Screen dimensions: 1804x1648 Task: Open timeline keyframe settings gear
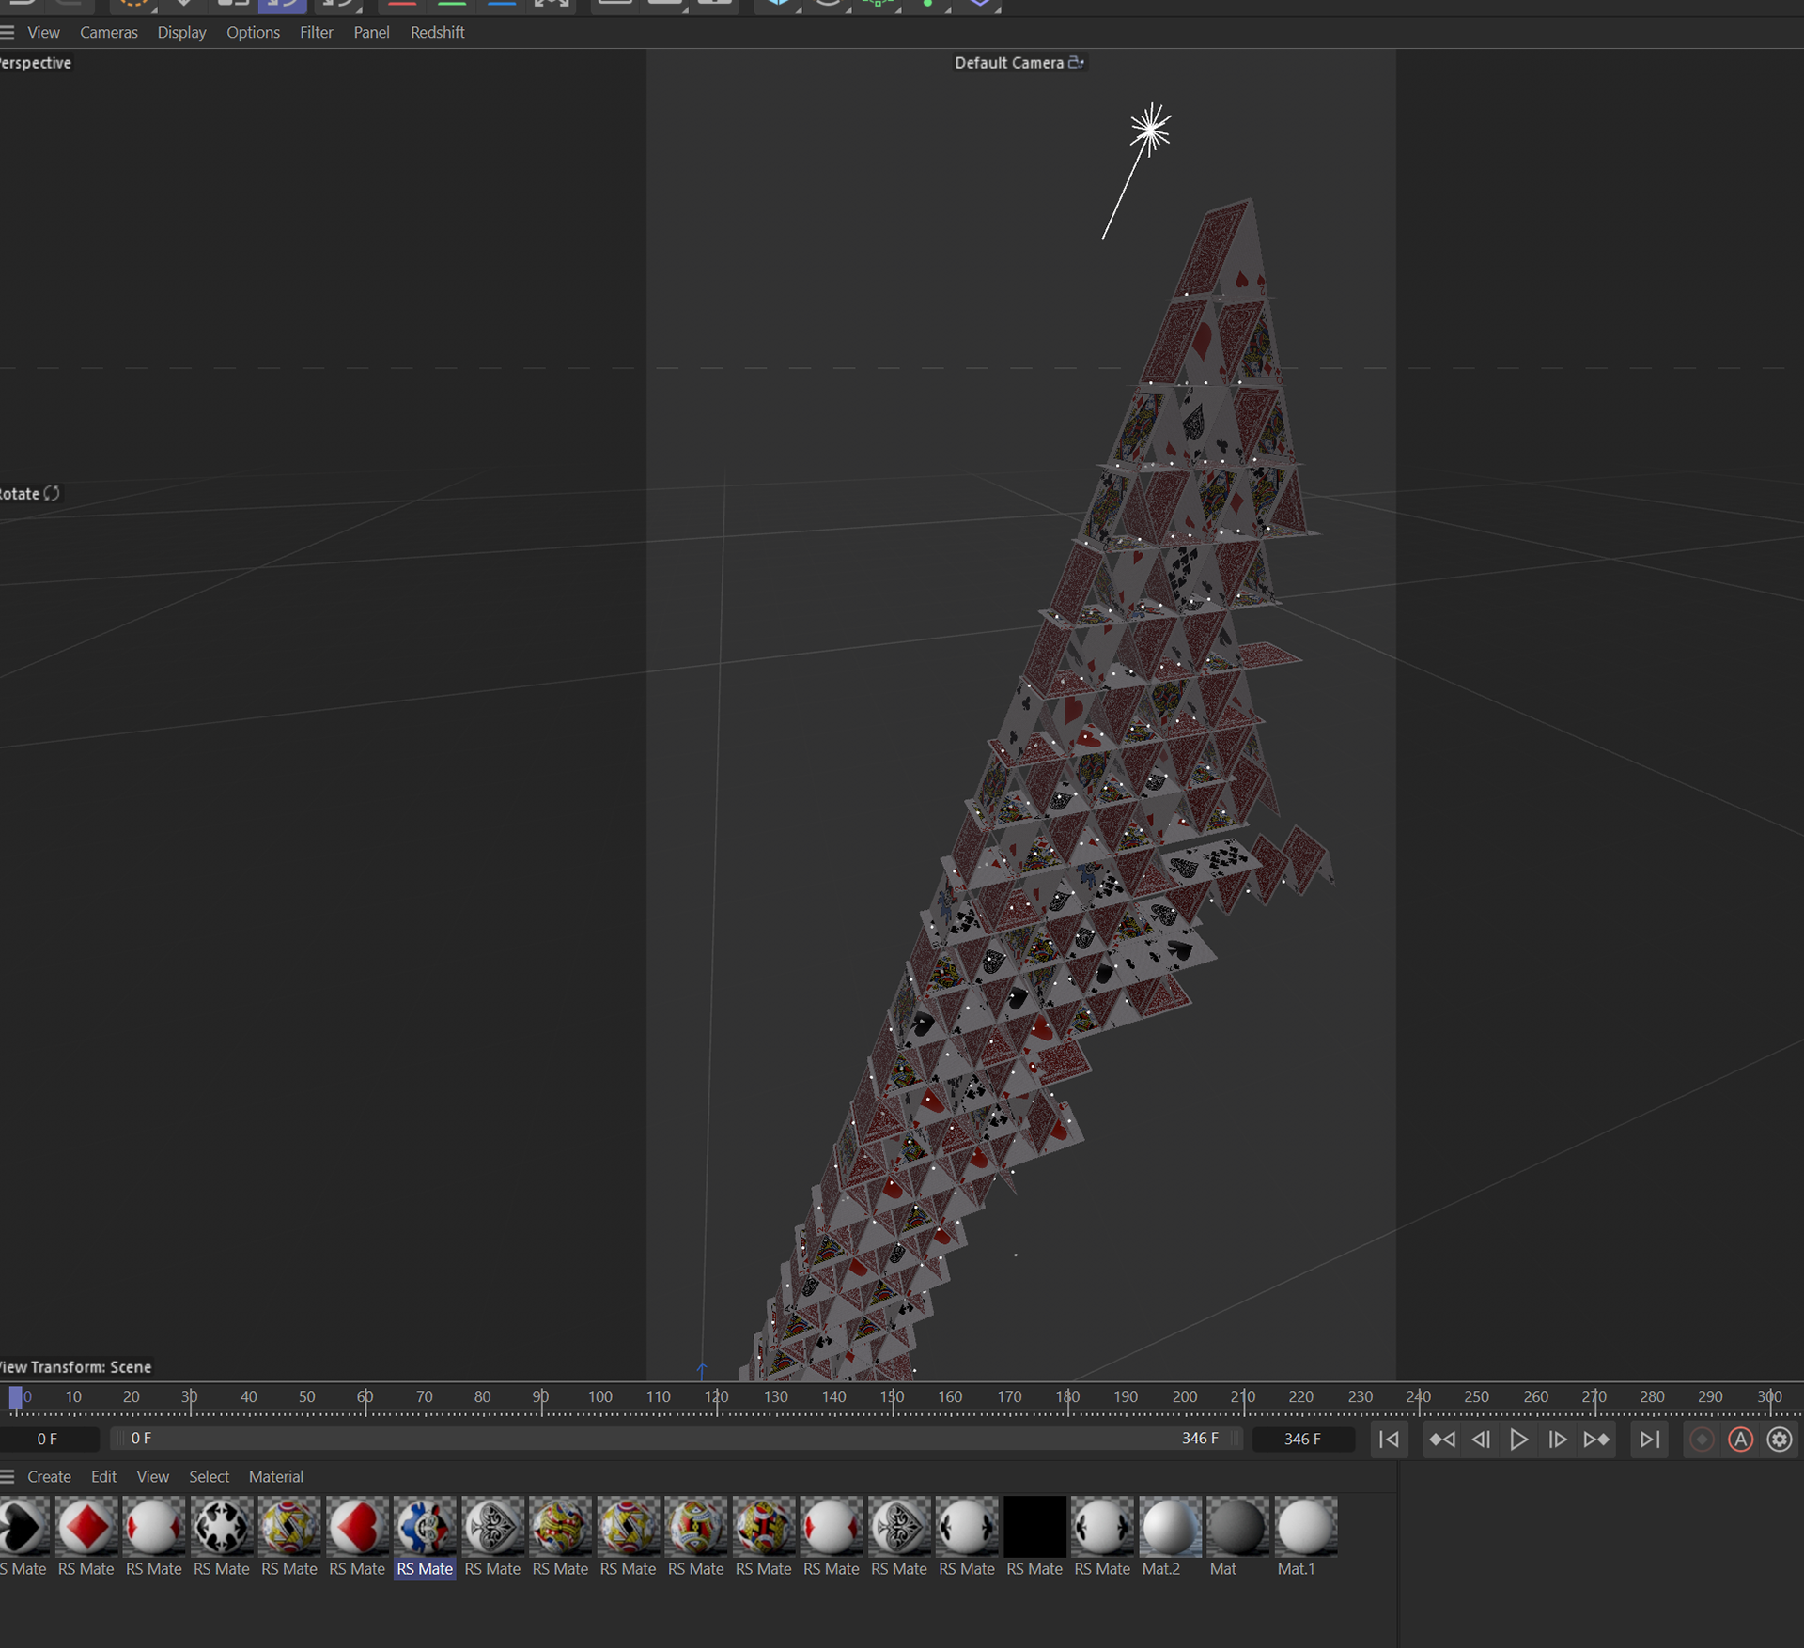[1780, 1440]
